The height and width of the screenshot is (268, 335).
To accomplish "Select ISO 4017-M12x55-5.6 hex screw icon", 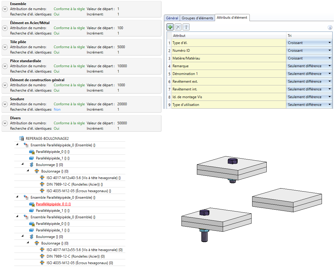I will click(42, 250).
